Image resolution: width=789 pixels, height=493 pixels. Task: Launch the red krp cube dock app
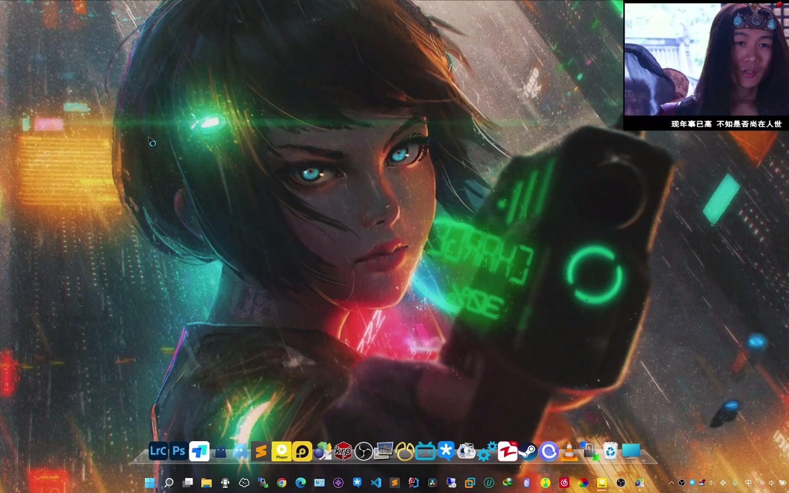pos(343,451)
